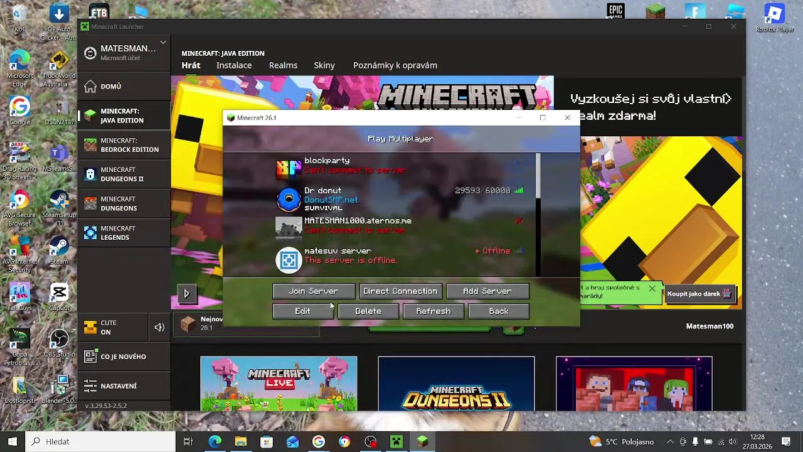Click the Delete server button
803x452 pixels.
[368, 311]
